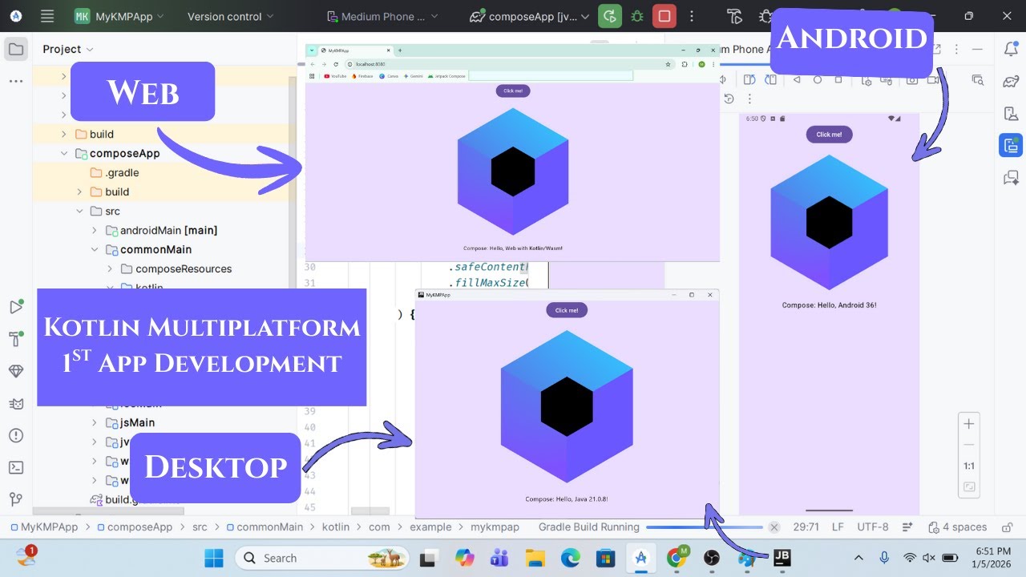Image resolution: width=1026 pixels, height=577 pixels.
Task: Set emulator zoom to 1:1
Action: point(969,466)
